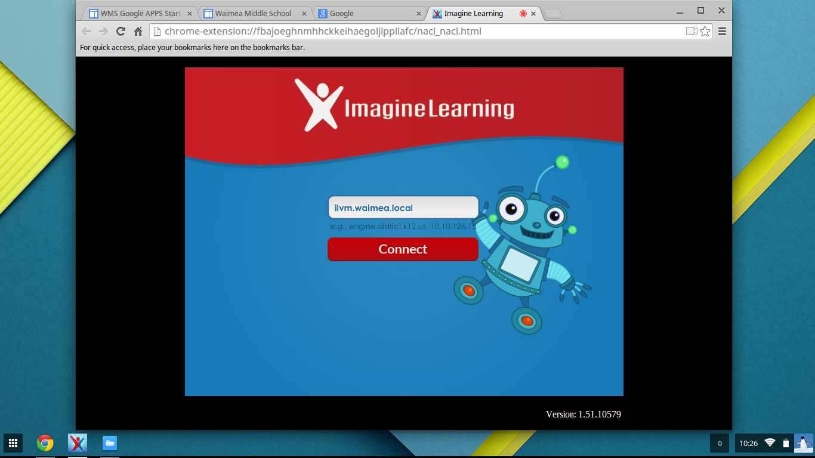Close the Chrome window

[x=721, y=10]
